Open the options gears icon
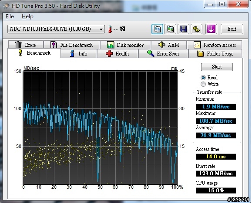Screen dimensions: 252x203 pyautogui.click(x=196, y=29)
